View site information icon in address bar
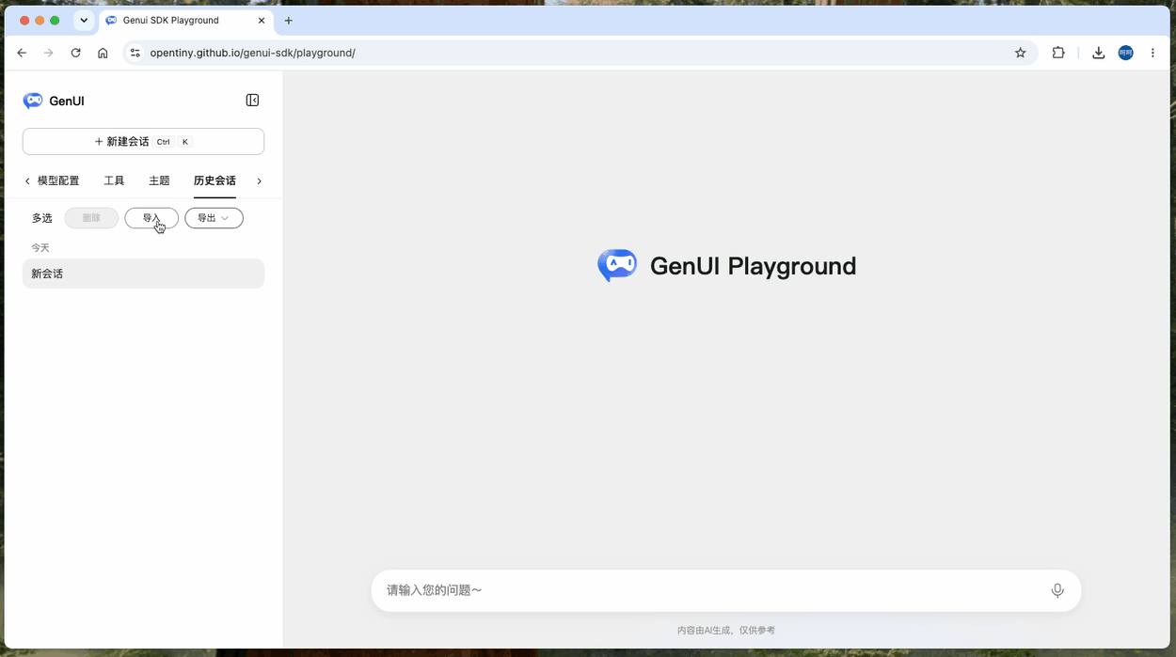Screen dimensions: 1176x657 (135, 53)
